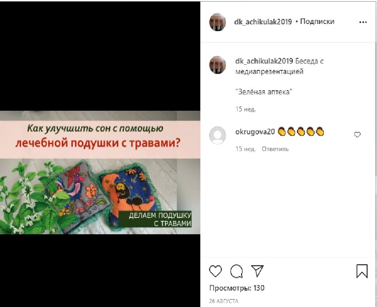
Task: Click the 15 нед. timestamp under the comment
Action: click(245, 149)
